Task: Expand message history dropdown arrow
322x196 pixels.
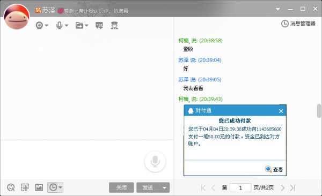Action: click(x=60, y=187)
